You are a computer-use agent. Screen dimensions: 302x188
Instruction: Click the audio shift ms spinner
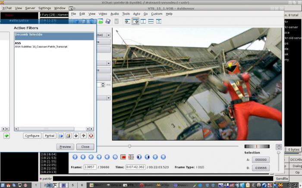point(103,85)
